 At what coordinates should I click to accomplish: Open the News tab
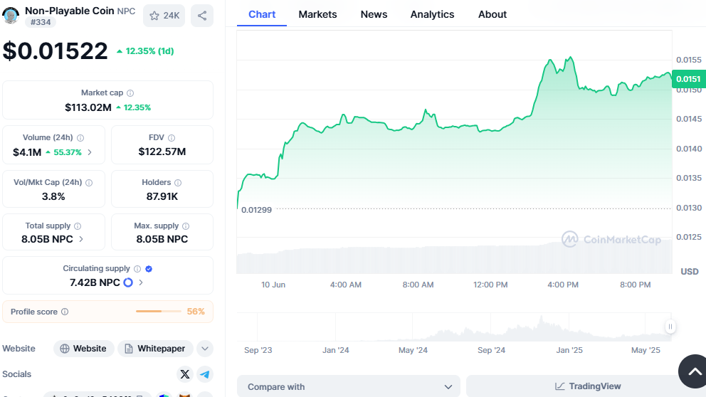(x=374, y=14)
